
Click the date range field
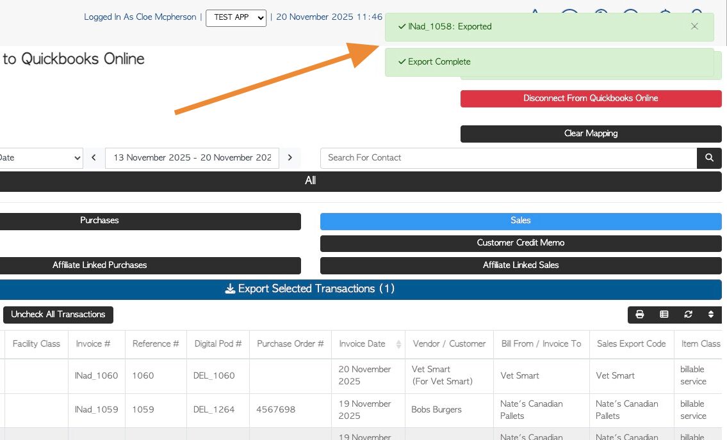(192, 158)
